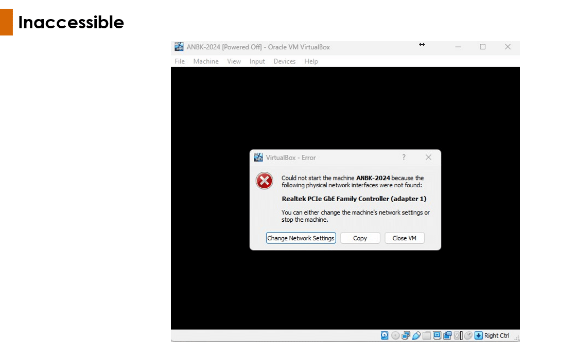The width and height of the screenshot is (577, 355).
Task: Open the Help menu
Action: coord(311,61)
